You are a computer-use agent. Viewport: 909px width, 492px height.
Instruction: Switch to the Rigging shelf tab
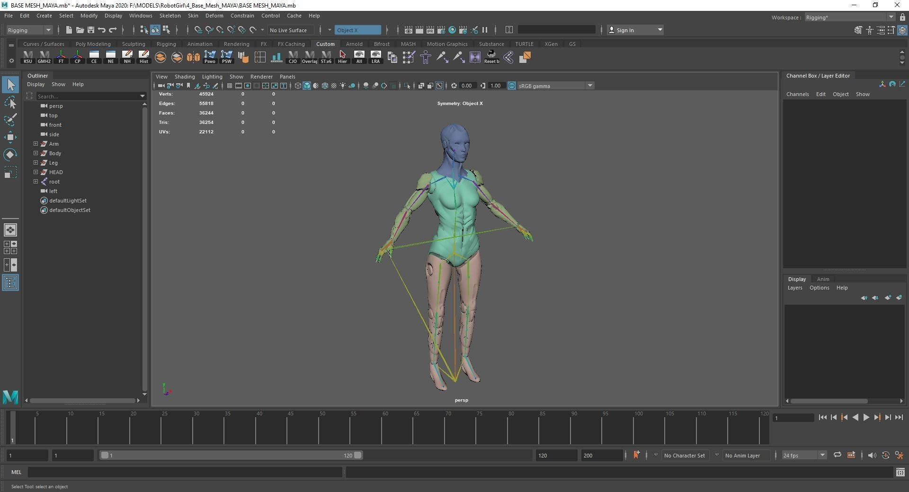click(166, 44)
